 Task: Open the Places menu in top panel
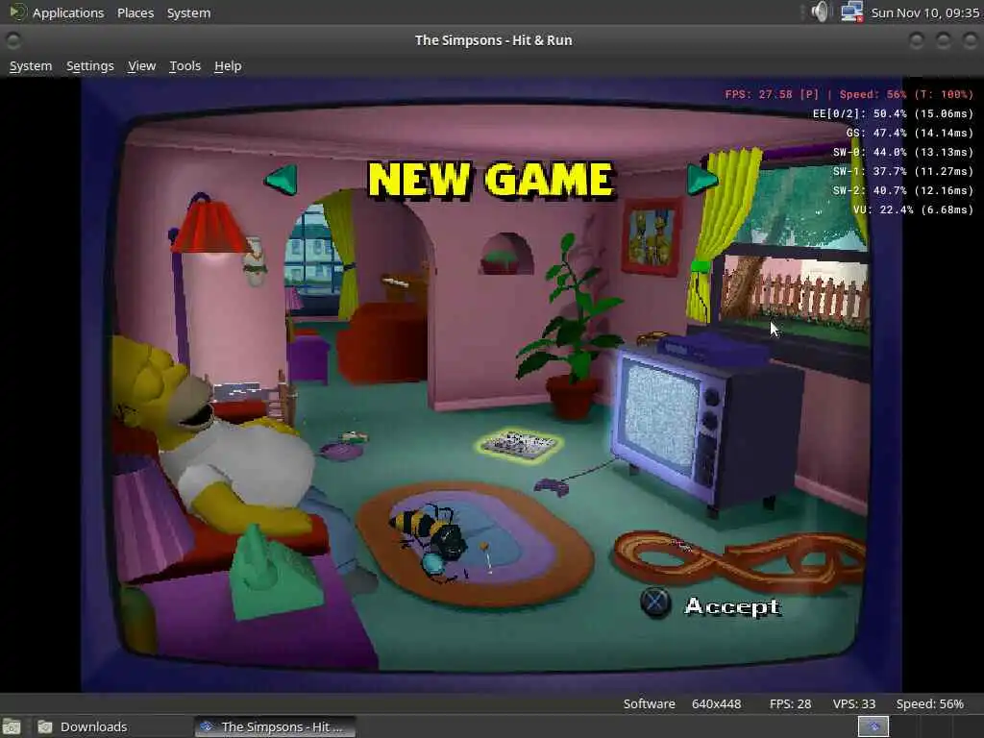click(x=135, y=12)
